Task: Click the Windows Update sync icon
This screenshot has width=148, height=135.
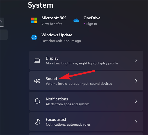Action: pos(34,37)
